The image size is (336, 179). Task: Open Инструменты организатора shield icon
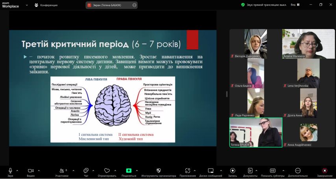pyautogui.click(x=159, y=171)
